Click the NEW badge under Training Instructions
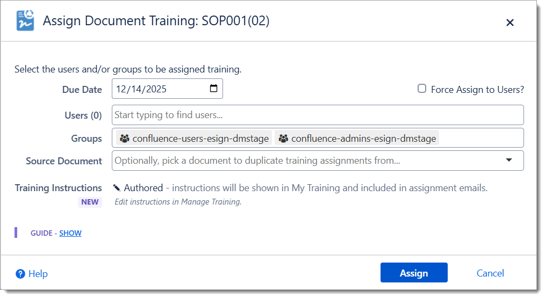The width and height of the screenshot is (545, 298). click(x=90, y=202)
